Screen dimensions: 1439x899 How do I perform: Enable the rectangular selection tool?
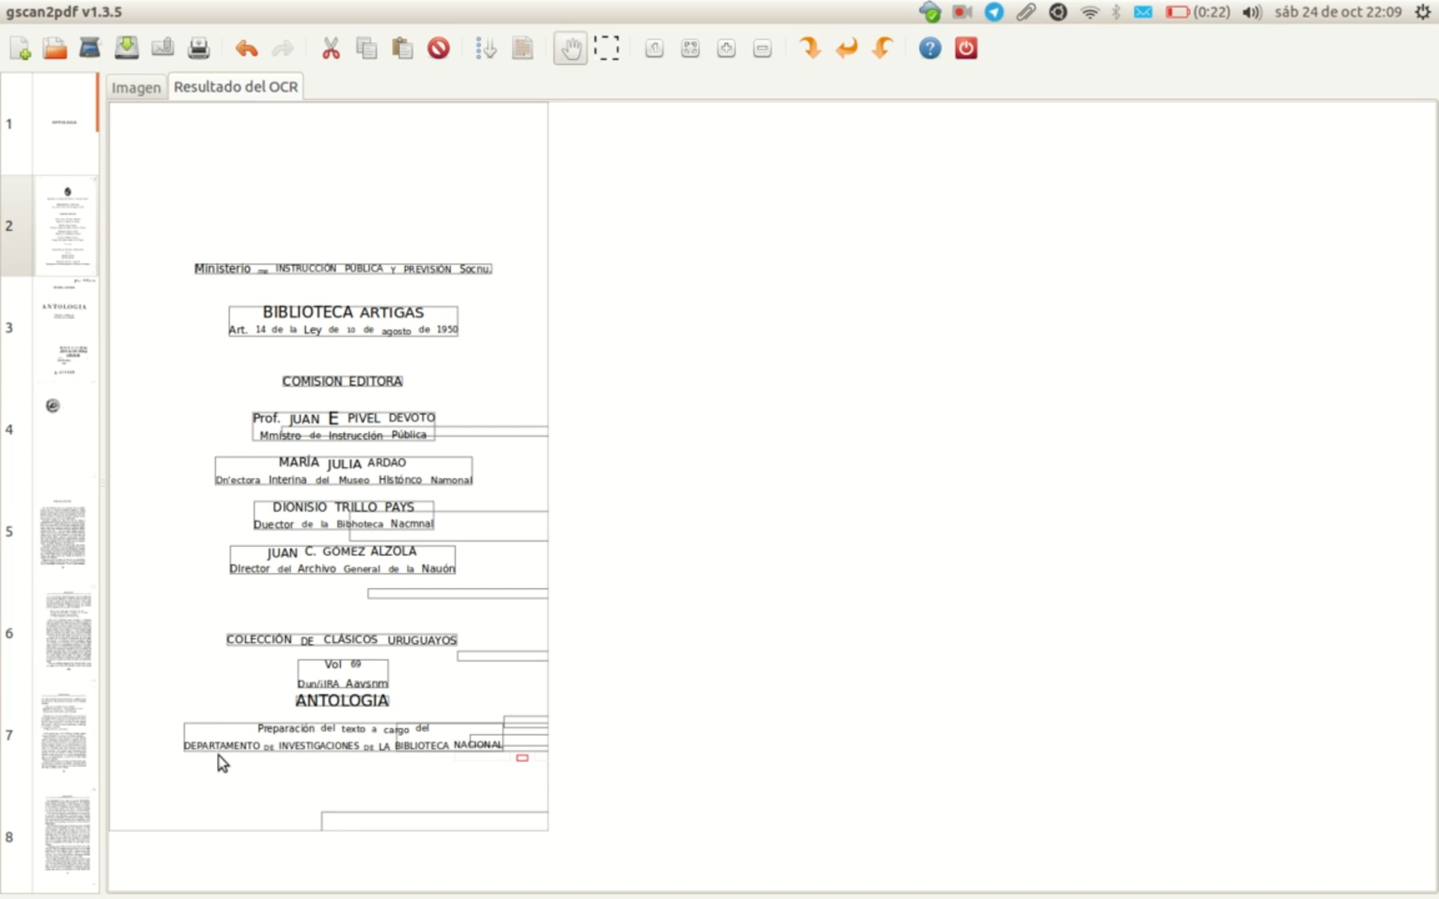click(x=606, y=48)
